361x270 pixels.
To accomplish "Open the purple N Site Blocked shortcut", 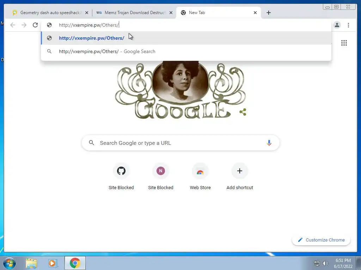I will [161, 176].
